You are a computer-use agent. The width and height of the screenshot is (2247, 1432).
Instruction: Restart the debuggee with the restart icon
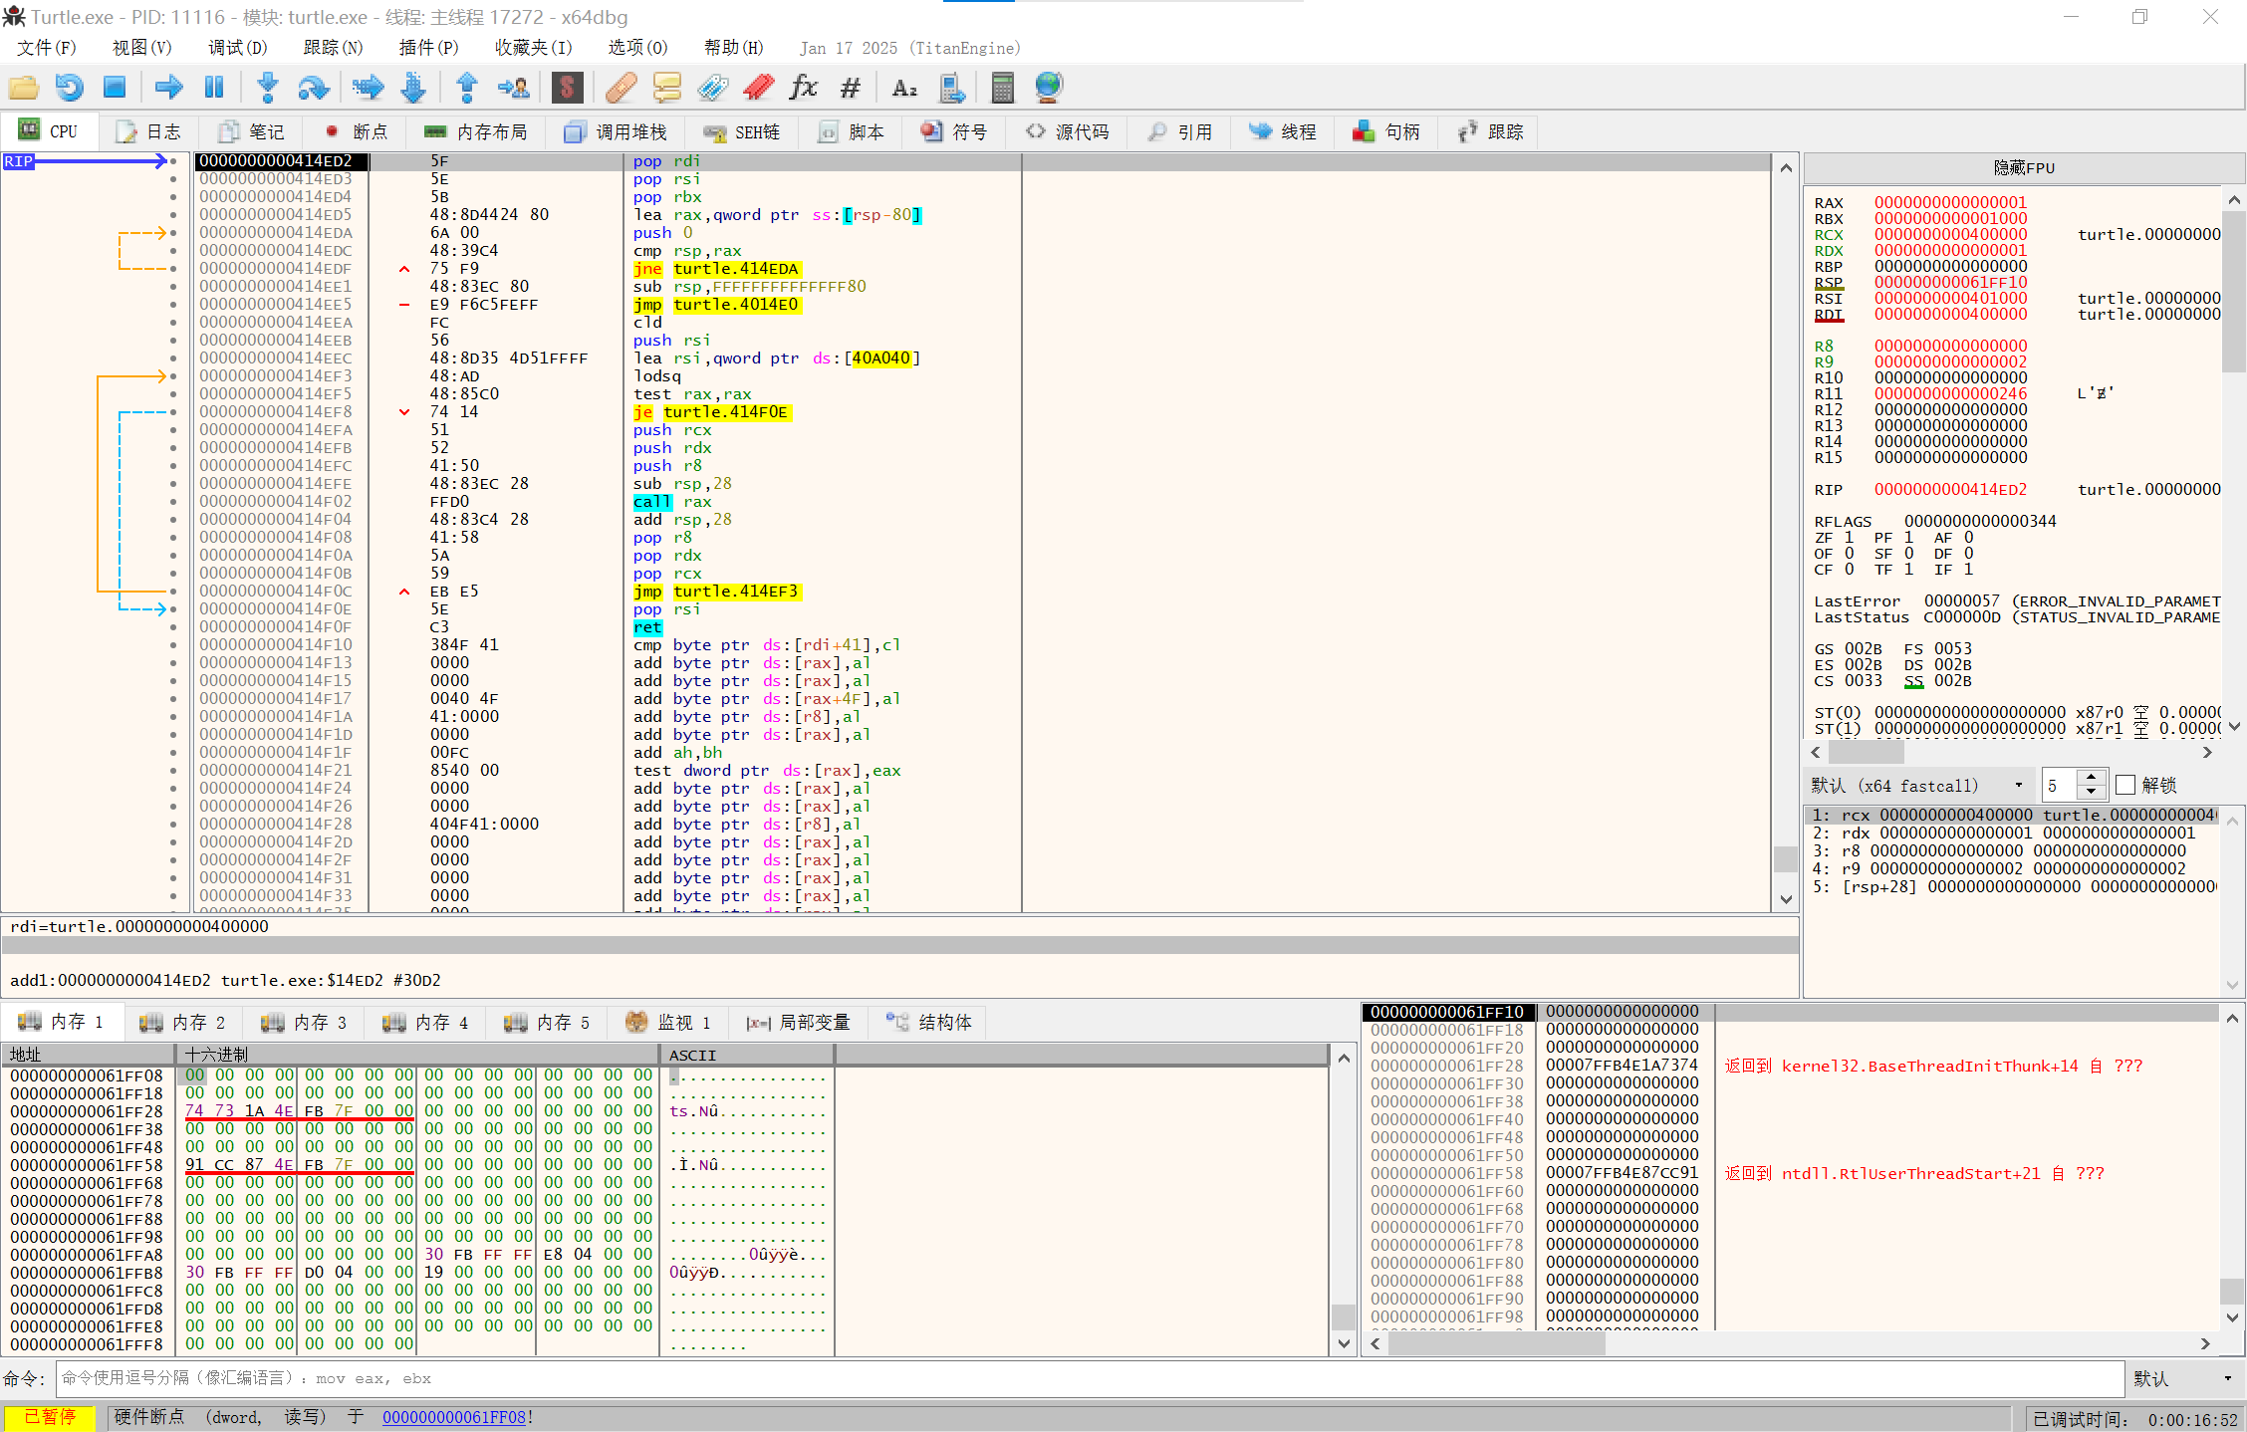(70, 88)
